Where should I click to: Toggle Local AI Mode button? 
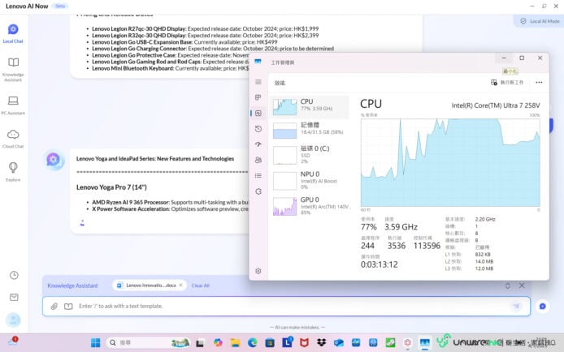coord(539,21)
